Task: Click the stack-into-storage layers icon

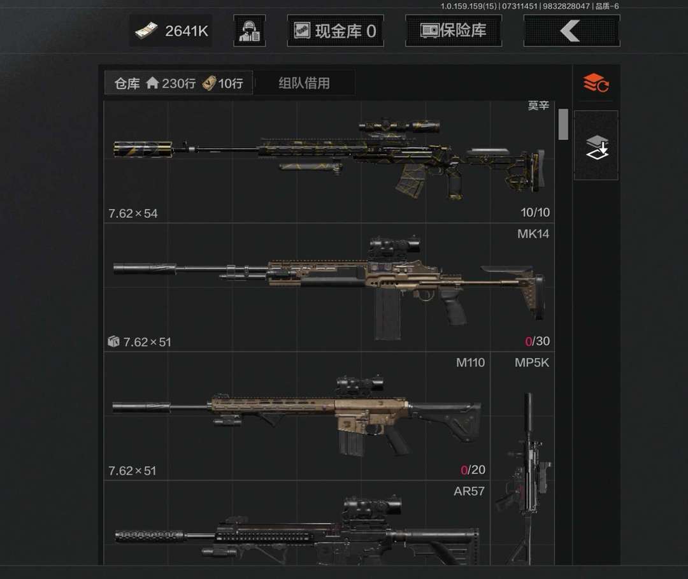Action: (596, 145)
